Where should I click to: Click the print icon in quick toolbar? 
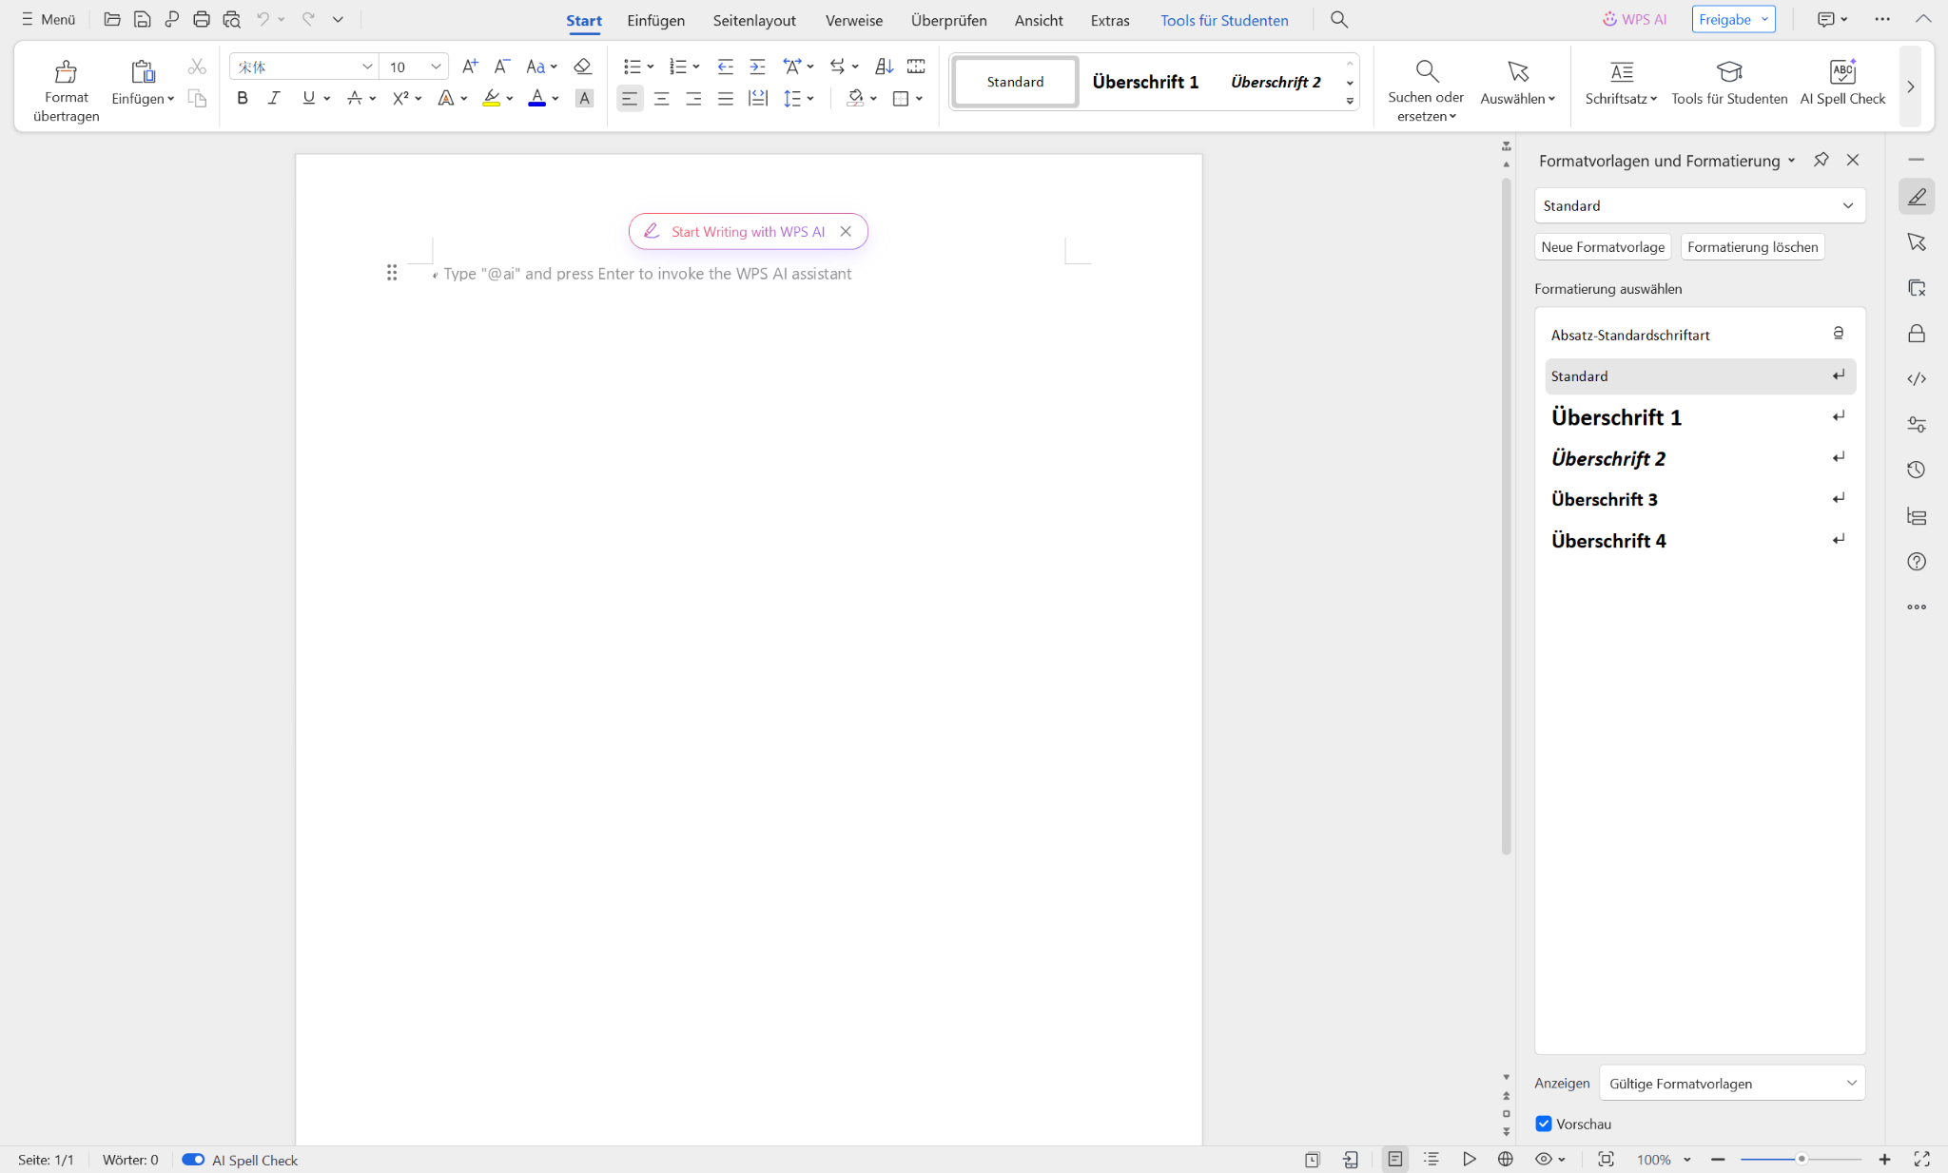click(201, 19)
